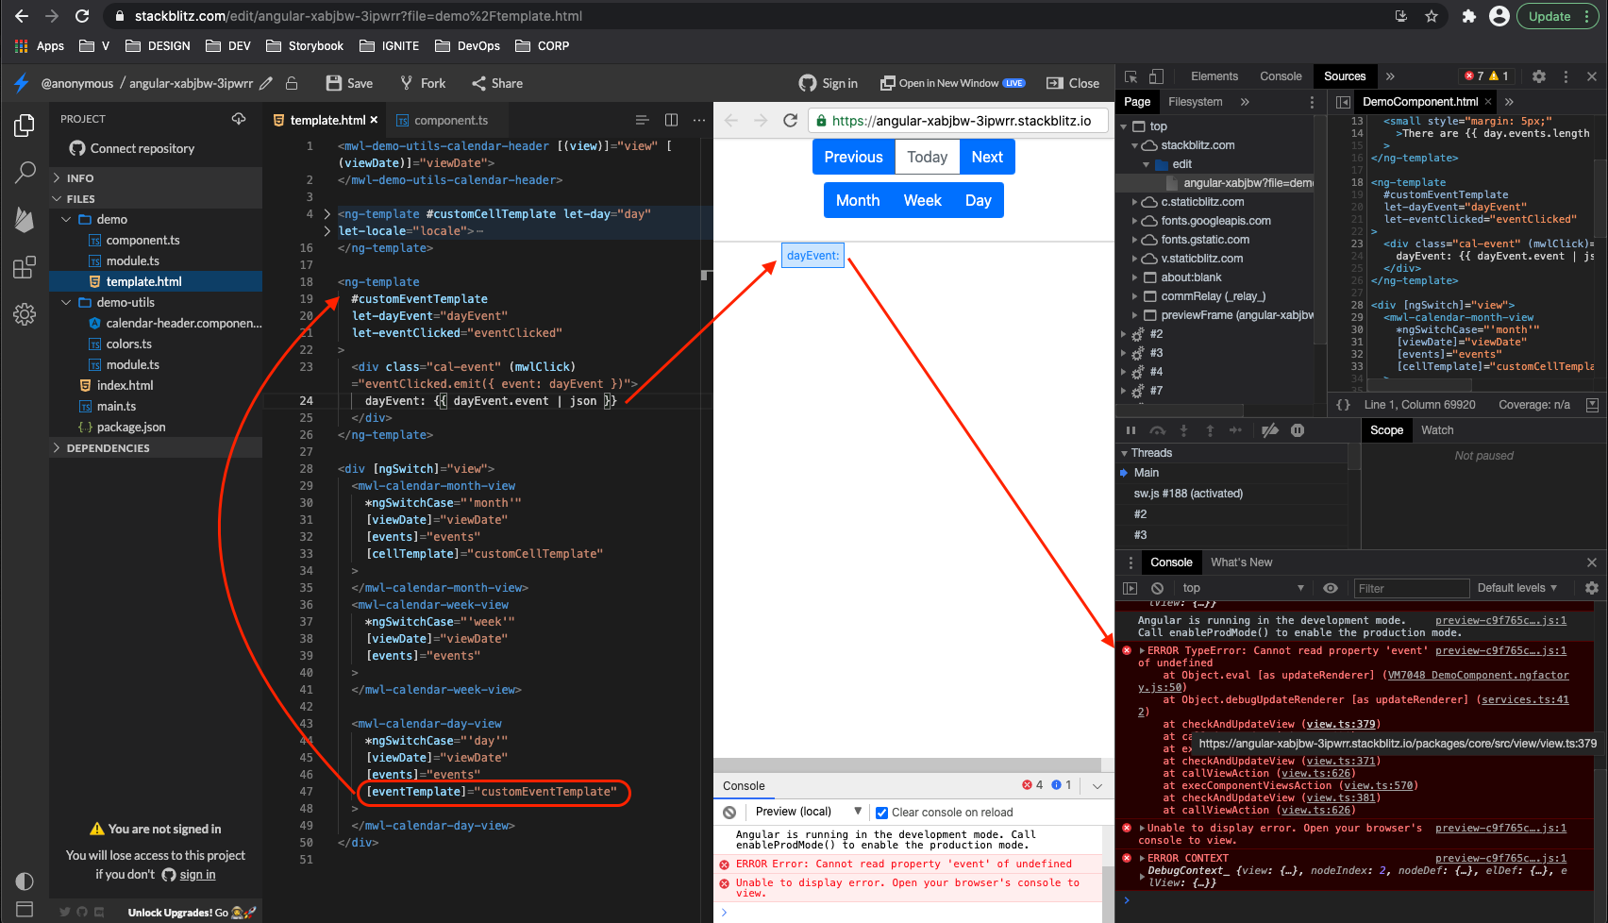The image size is (1608, 923).
Task: Open the Filesystem tab in Sources
Action: pos(1195,102)
